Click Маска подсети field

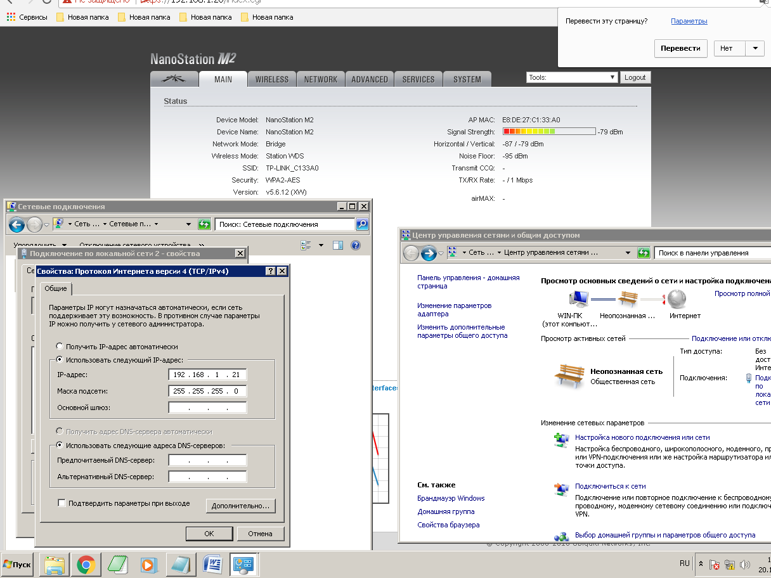coord(207,391)
